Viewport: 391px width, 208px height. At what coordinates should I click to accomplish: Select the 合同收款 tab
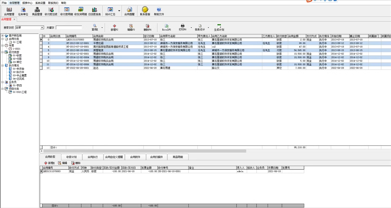click(x=50, y=157)
